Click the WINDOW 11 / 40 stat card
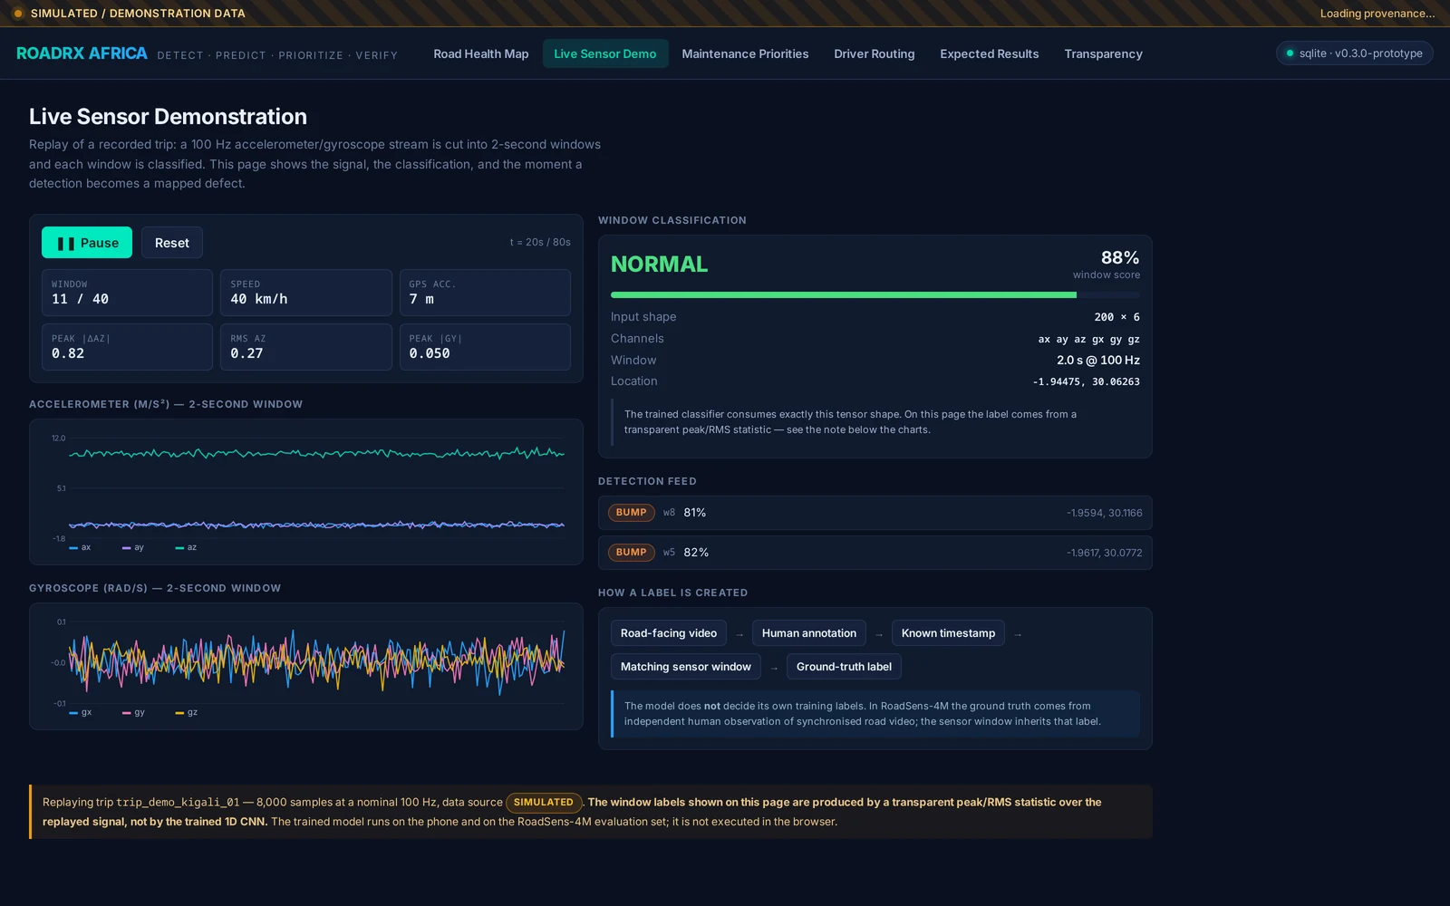Image resolution: width=1450 pixels, height=906 pixels. [x=127, y=293]
